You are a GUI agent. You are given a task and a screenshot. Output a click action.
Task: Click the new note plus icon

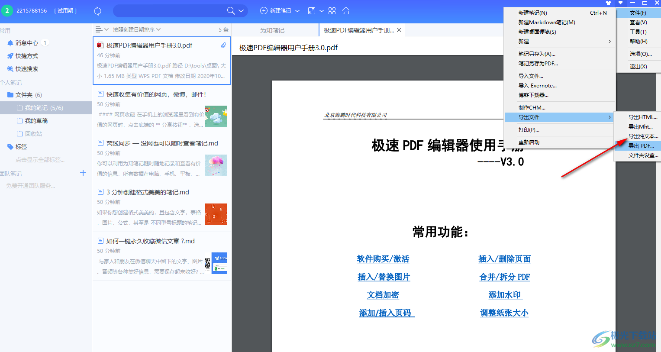264,11
